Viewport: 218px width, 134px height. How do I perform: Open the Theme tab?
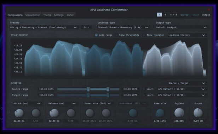(47, 15)
